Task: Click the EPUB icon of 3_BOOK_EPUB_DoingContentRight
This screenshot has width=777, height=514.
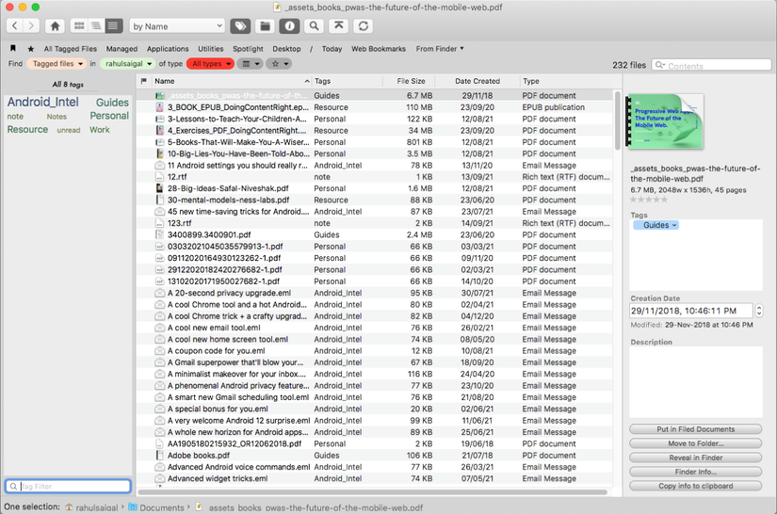Action: coord(159,107)
